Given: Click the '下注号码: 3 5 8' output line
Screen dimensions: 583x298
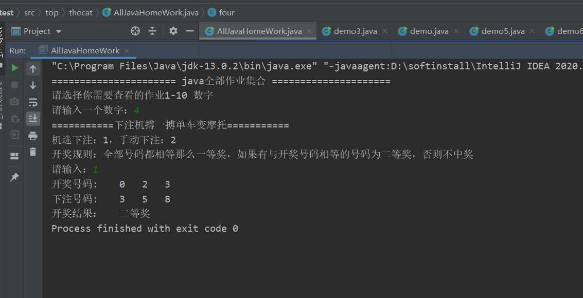Looking at the screenshot, I should 111,199.
